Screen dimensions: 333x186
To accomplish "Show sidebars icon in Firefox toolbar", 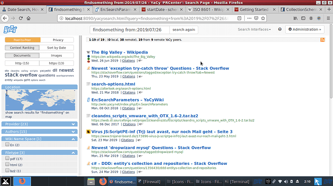I will [303, 18].
